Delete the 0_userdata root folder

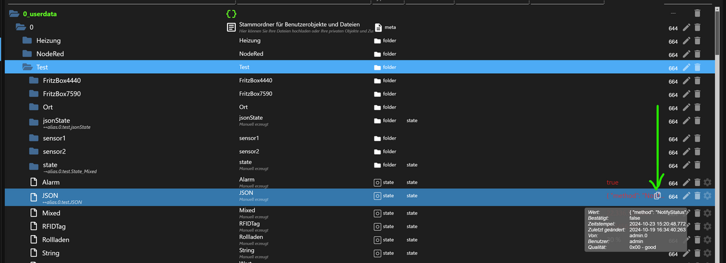pos(697,13)
